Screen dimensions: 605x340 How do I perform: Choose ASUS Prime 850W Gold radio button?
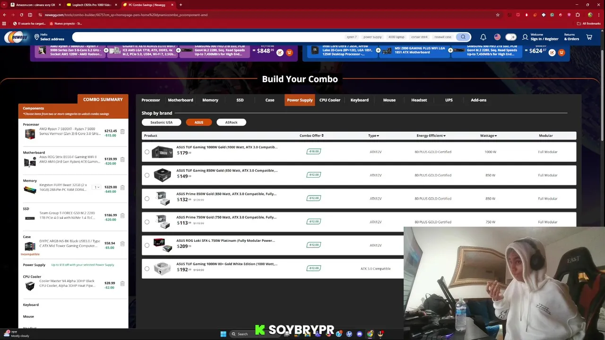tap(147, 199)
